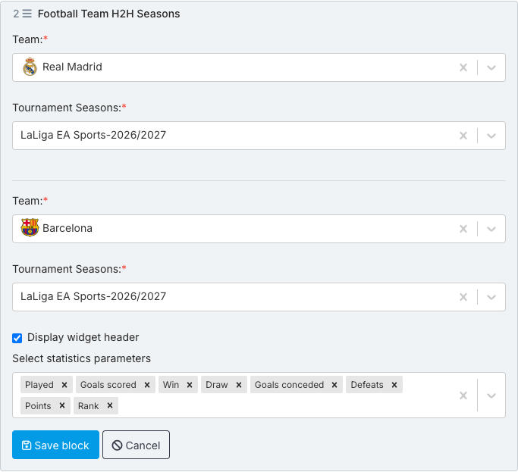
Task: Click the Real Madrid team input field
Action: [x=259, y=67]
